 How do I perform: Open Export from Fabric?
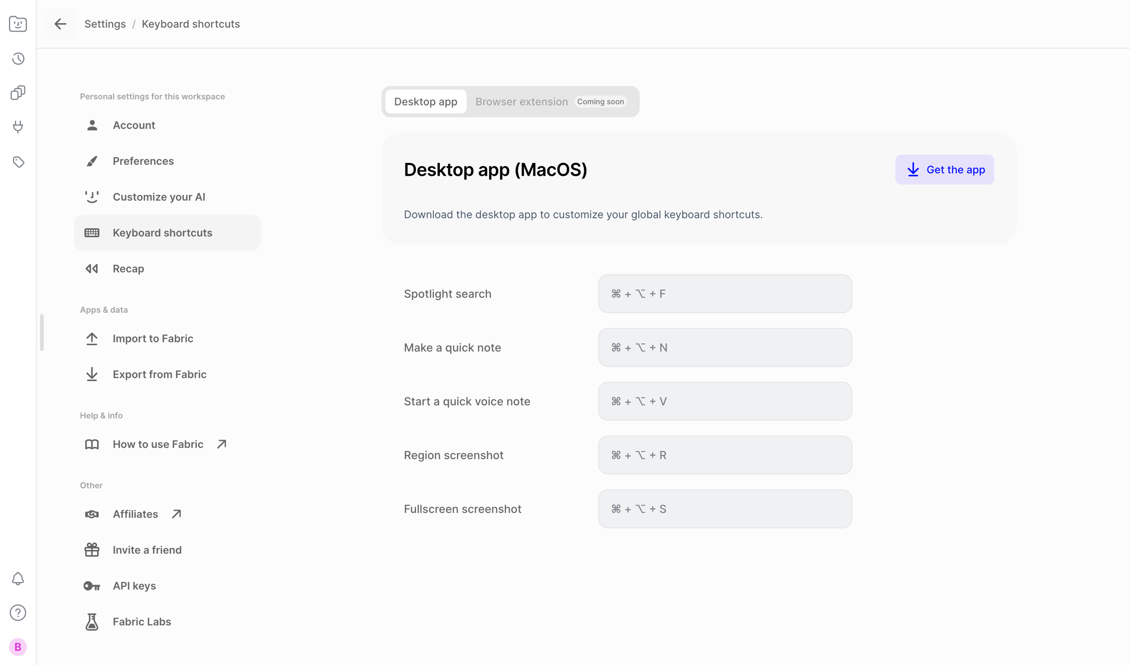point(167,374)
